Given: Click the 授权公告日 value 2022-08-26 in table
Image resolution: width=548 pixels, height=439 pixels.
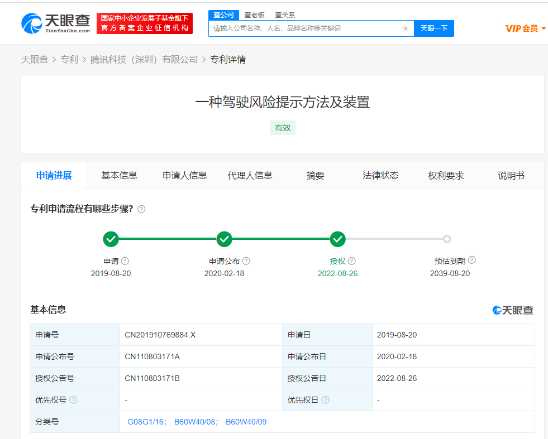Looking at the screenshot, I should pyautogui.click(x=397, y=378).
